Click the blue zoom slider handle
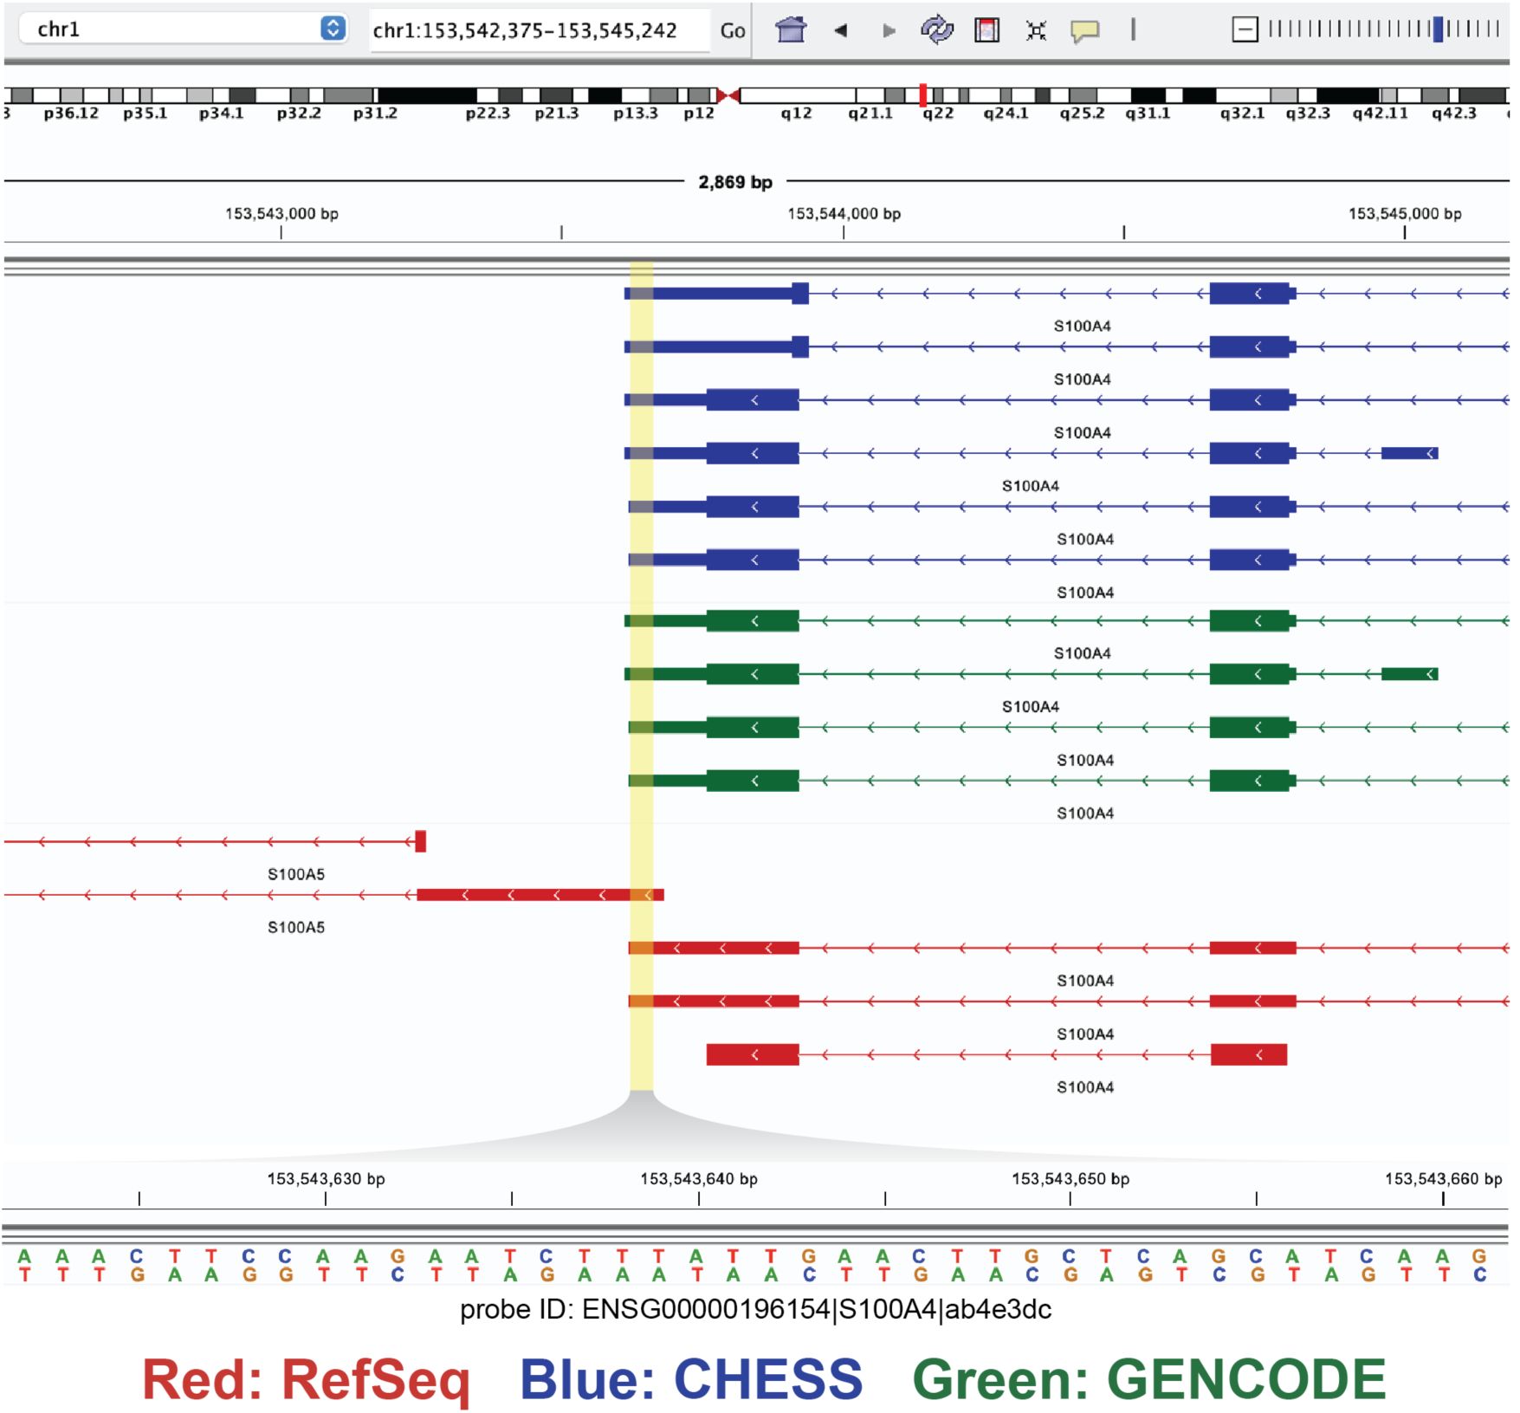Screen dimensions: 1520x1413 1438,30
